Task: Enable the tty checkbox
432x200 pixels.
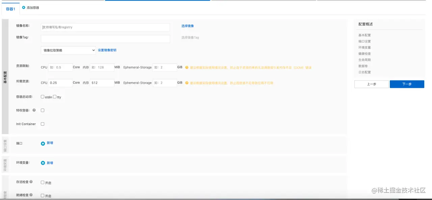Action: pyautogui.click(x=55, y=97)
